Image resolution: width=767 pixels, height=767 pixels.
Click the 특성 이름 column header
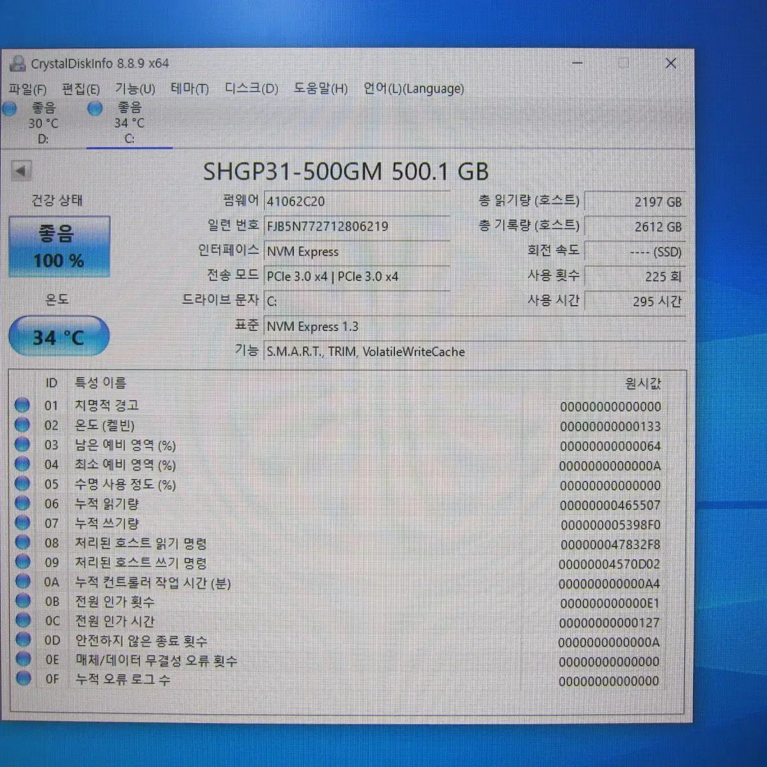click(x=101, y=383)
